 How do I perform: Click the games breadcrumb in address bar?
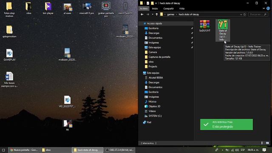tap(171, 14)
